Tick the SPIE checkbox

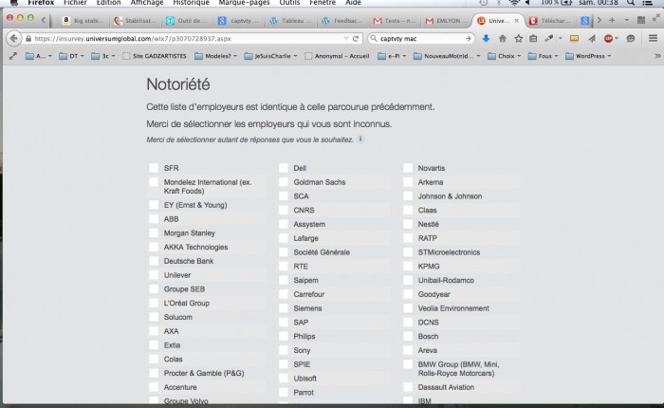284,364
